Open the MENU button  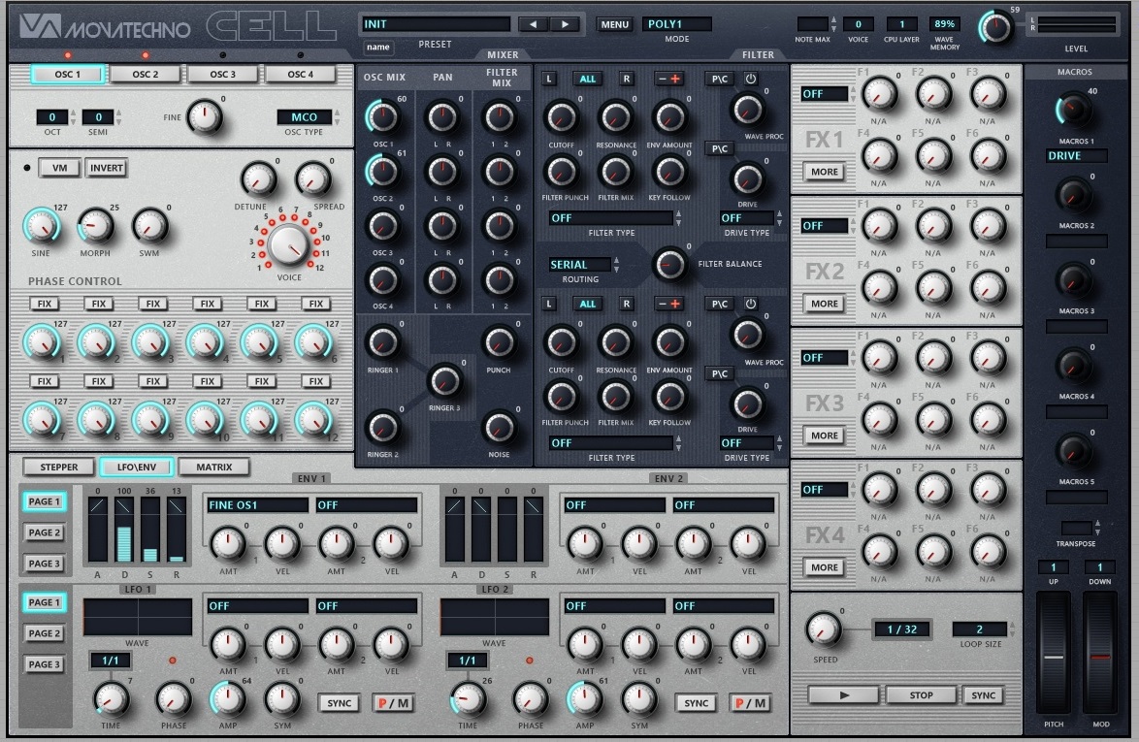(614, 24)
